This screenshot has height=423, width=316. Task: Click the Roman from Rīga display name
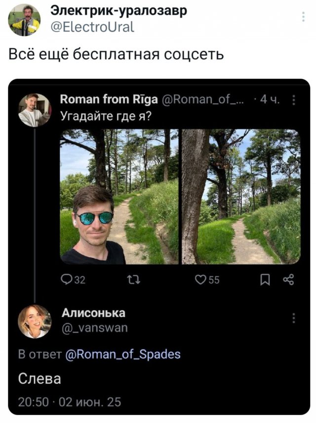[x=108, y=101]
